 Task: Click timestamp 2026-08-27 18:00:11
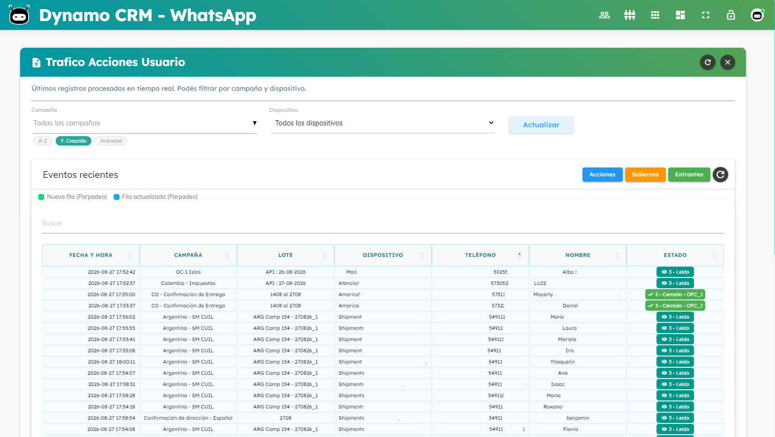111,362
